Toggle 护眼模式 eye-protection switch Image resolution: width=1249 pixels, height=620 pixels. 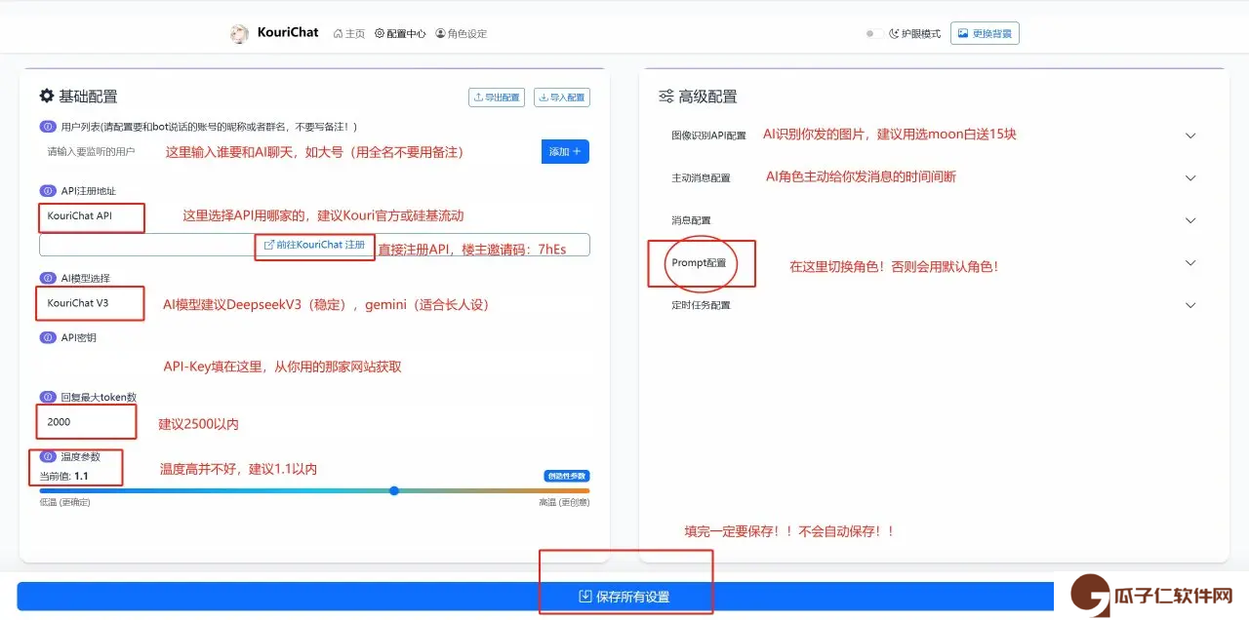pos(874,33)
